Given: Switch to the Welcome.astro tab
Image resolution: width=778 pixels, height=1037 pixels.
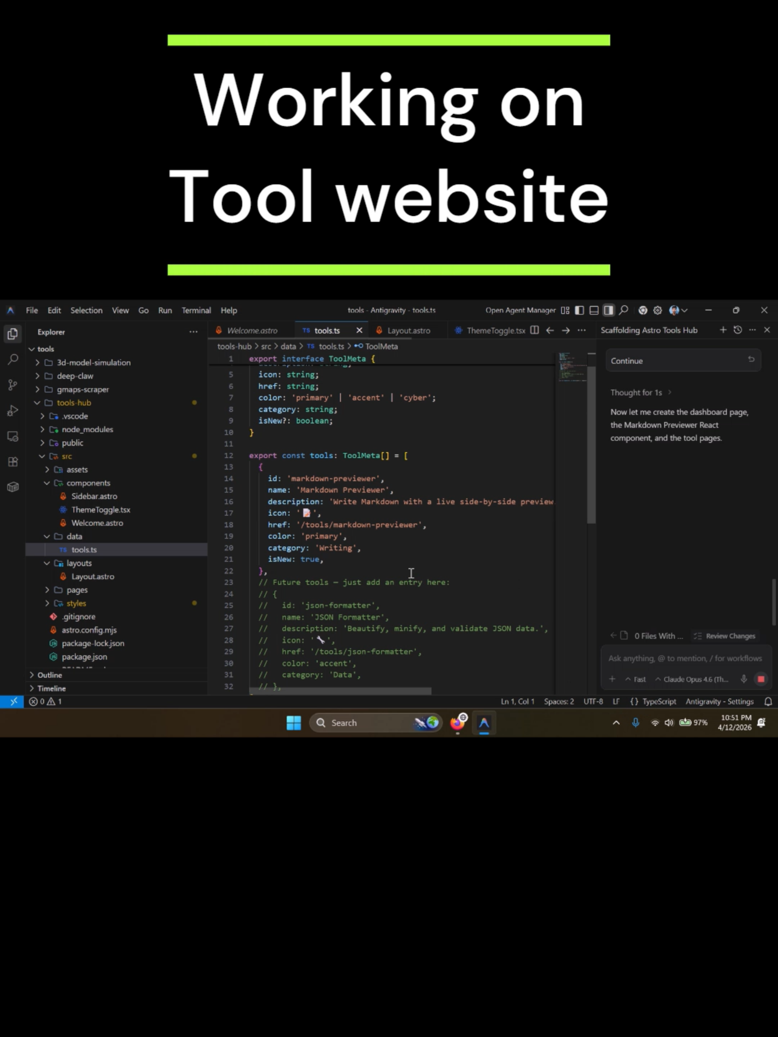Looking at the screenshot, I should tap(252, 330).
